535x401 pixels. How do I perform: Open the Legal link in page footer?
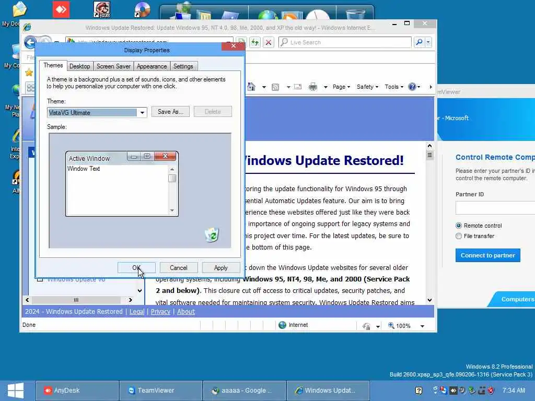click(137, 311)
